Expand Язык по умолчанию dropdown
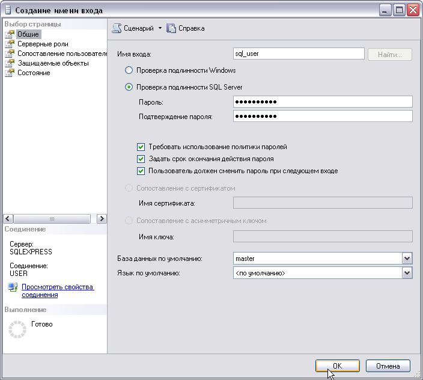 coord(407,273)
